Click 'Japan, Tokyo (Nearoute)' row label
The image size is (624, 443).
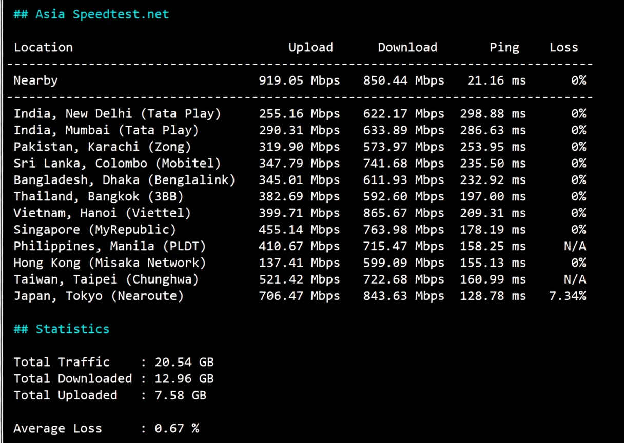tap(99, 296)
